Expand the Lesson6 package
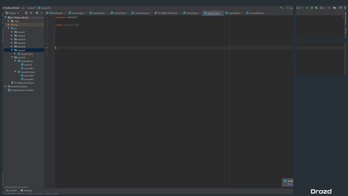Viewport: 348px width, 196px height. pos(12,46)
